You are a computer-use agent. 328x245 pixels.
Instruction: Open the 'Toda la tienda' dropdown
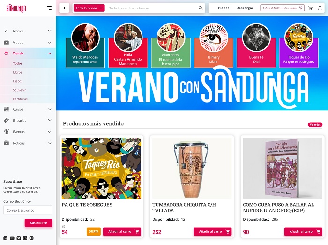[89, 8]
